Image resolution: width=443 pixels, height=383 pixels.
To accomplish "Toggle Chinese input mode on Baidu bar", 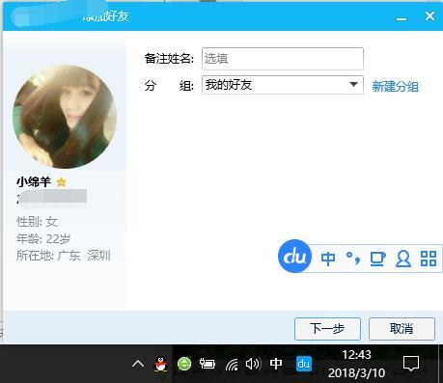I will (328, 259).
